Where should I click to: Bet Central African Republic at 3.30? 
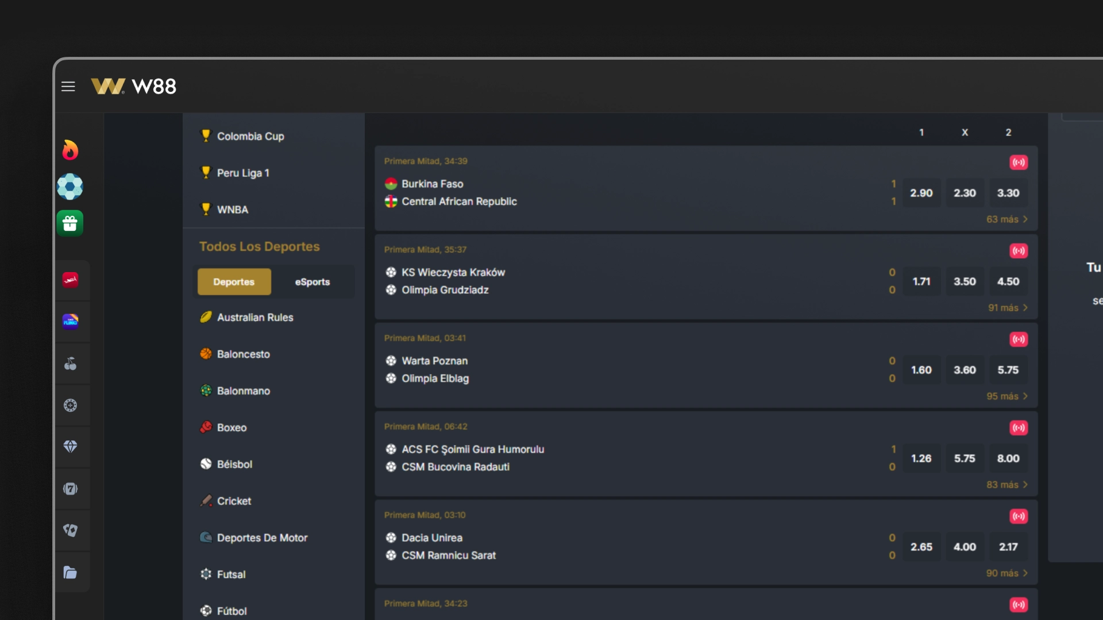click(1008, 193)
